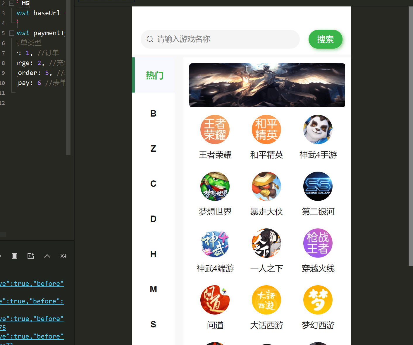413x345 pixels.
Task: Click the 梦幻西游 text label
Action: pos(318,325)
